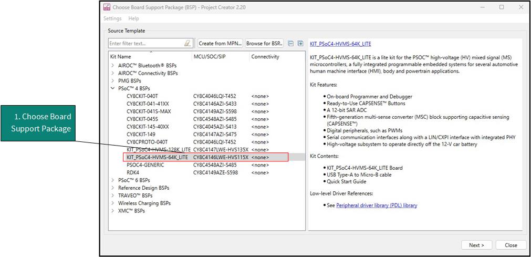Click MCU cell CY8C4149AZI-S598
The height and width of the screenshot is (257, 531).
click(x=215, y=111)
